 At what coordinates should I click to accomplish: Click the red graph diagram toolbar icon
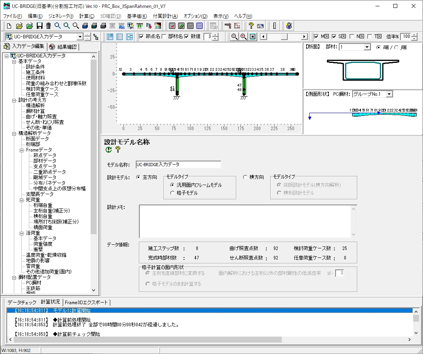click(x=237, y=26)
